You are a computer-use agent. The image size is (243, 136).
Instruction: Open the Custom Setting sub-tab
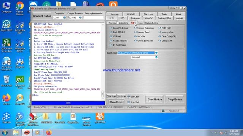[151, 23]
